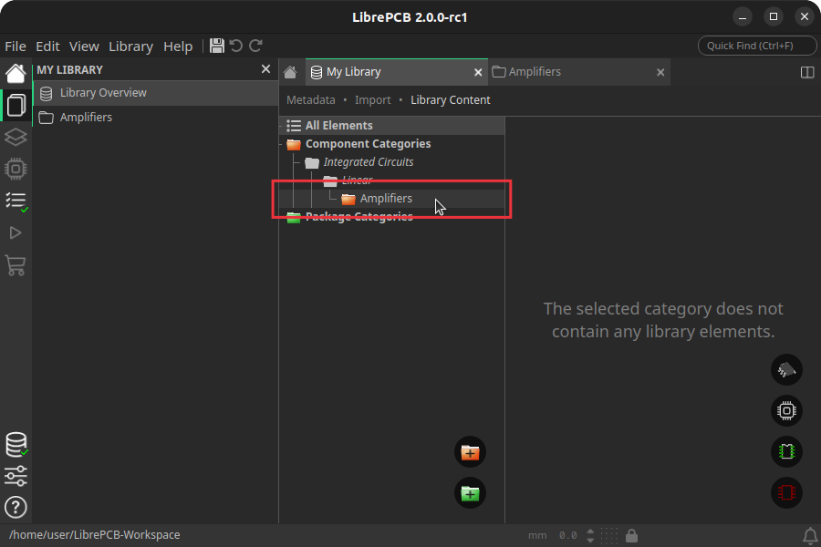
Task: Save the library using the toolbar save icon
Action: [216, 45]
